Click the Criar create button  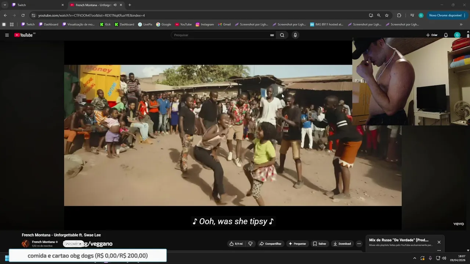(432, 35)
